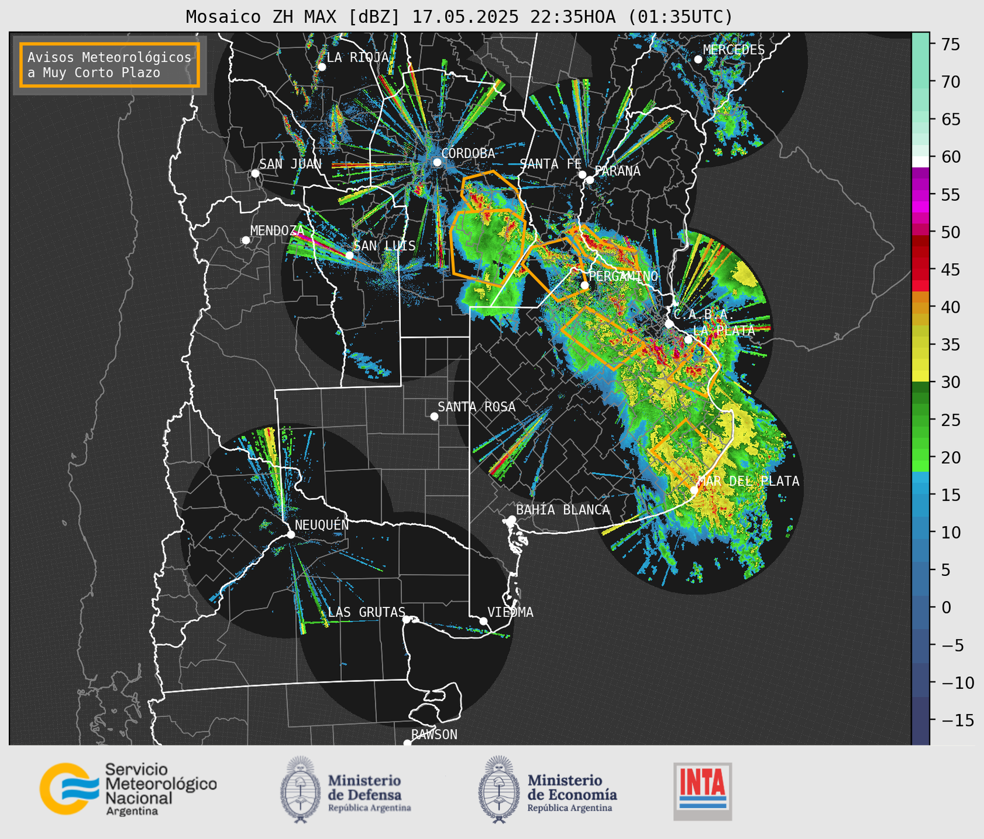Screen dimensions: 984x839
Task: Click the MENDOZA city label
Action: pyautogui.click(x=277, y=230)
